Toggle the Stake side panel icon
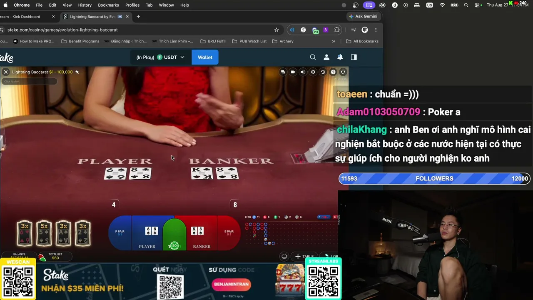Screen dimensions: 533x300 (354, 57)
